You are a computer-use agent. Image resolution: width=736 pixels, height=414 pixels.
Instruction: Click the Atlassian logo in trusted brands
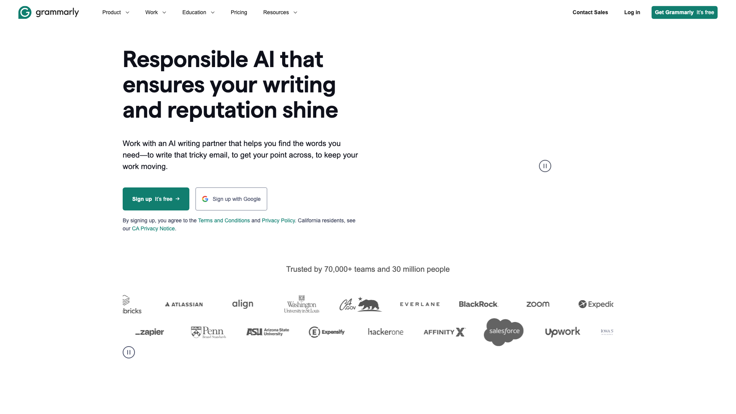click(x=184, y=304)
